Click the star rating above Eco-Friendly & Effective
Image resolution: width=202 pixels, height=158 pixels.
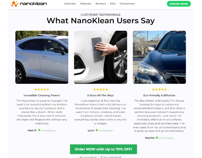(159, 89)
